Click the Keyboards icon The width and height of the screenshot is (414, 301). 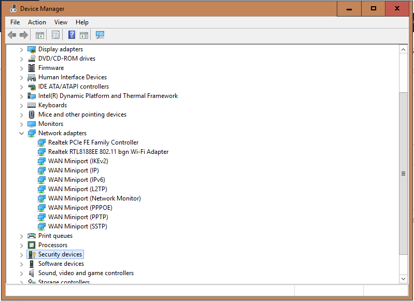pyautogui.click(x=32, y=105)
